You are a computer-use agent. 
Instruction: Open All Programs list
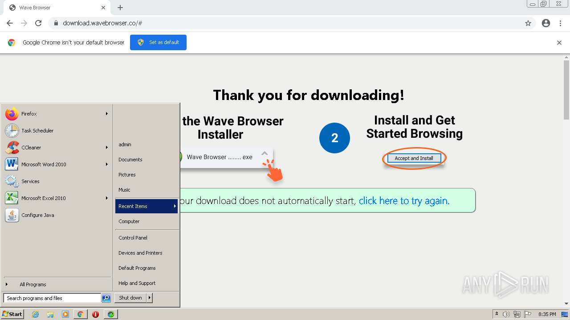click(57, 284)
